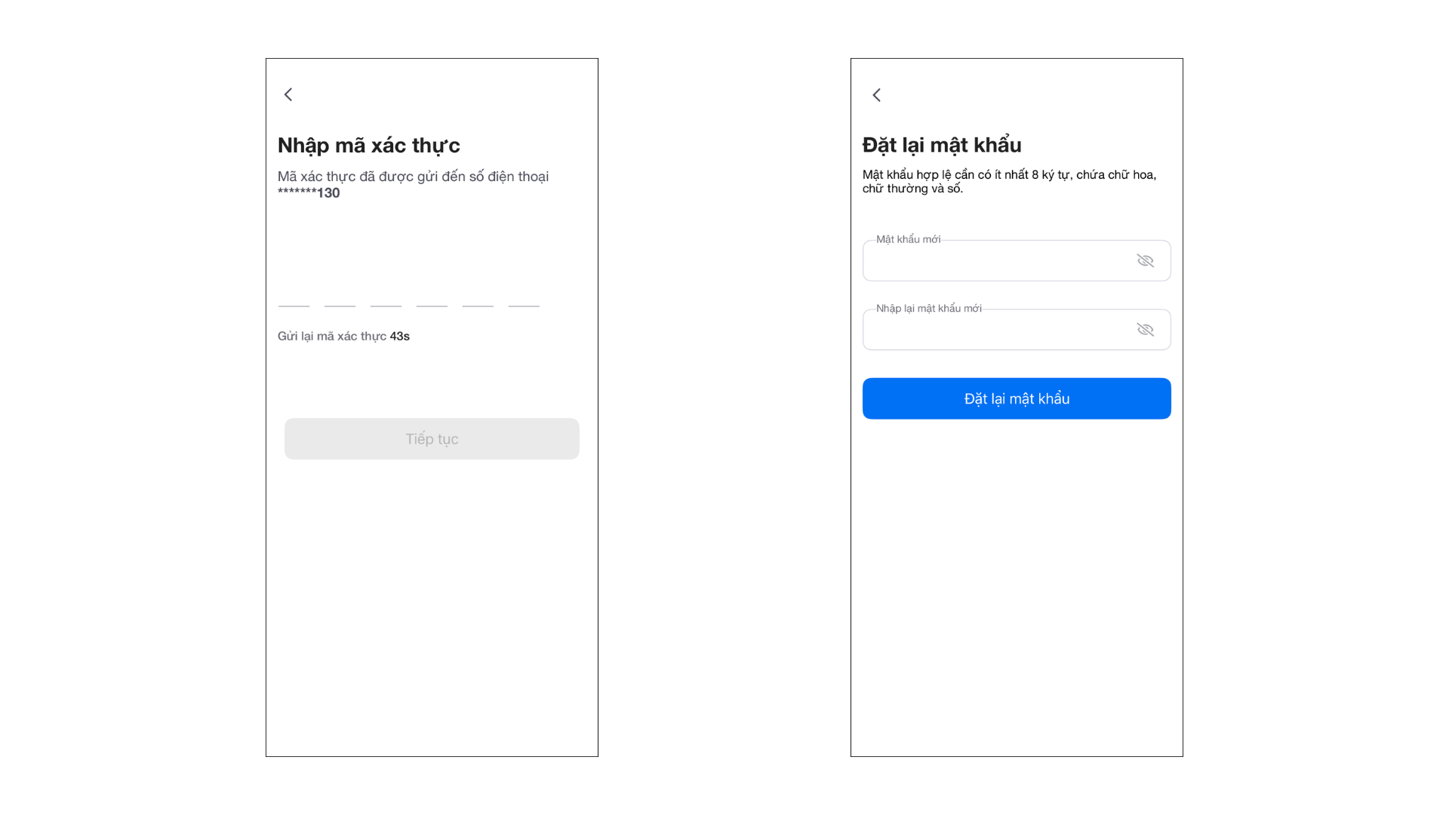Click 'Gửi lại mã xác thực' resend link
The image size is (1449, 815).
pos(332,337)
